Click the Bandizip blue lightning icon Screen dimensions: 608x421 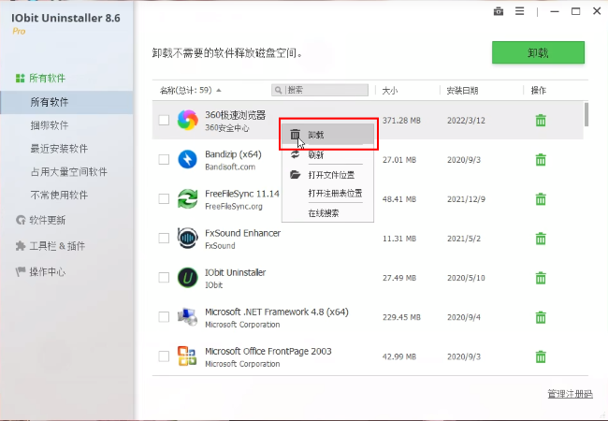click(x=188, y=159)
